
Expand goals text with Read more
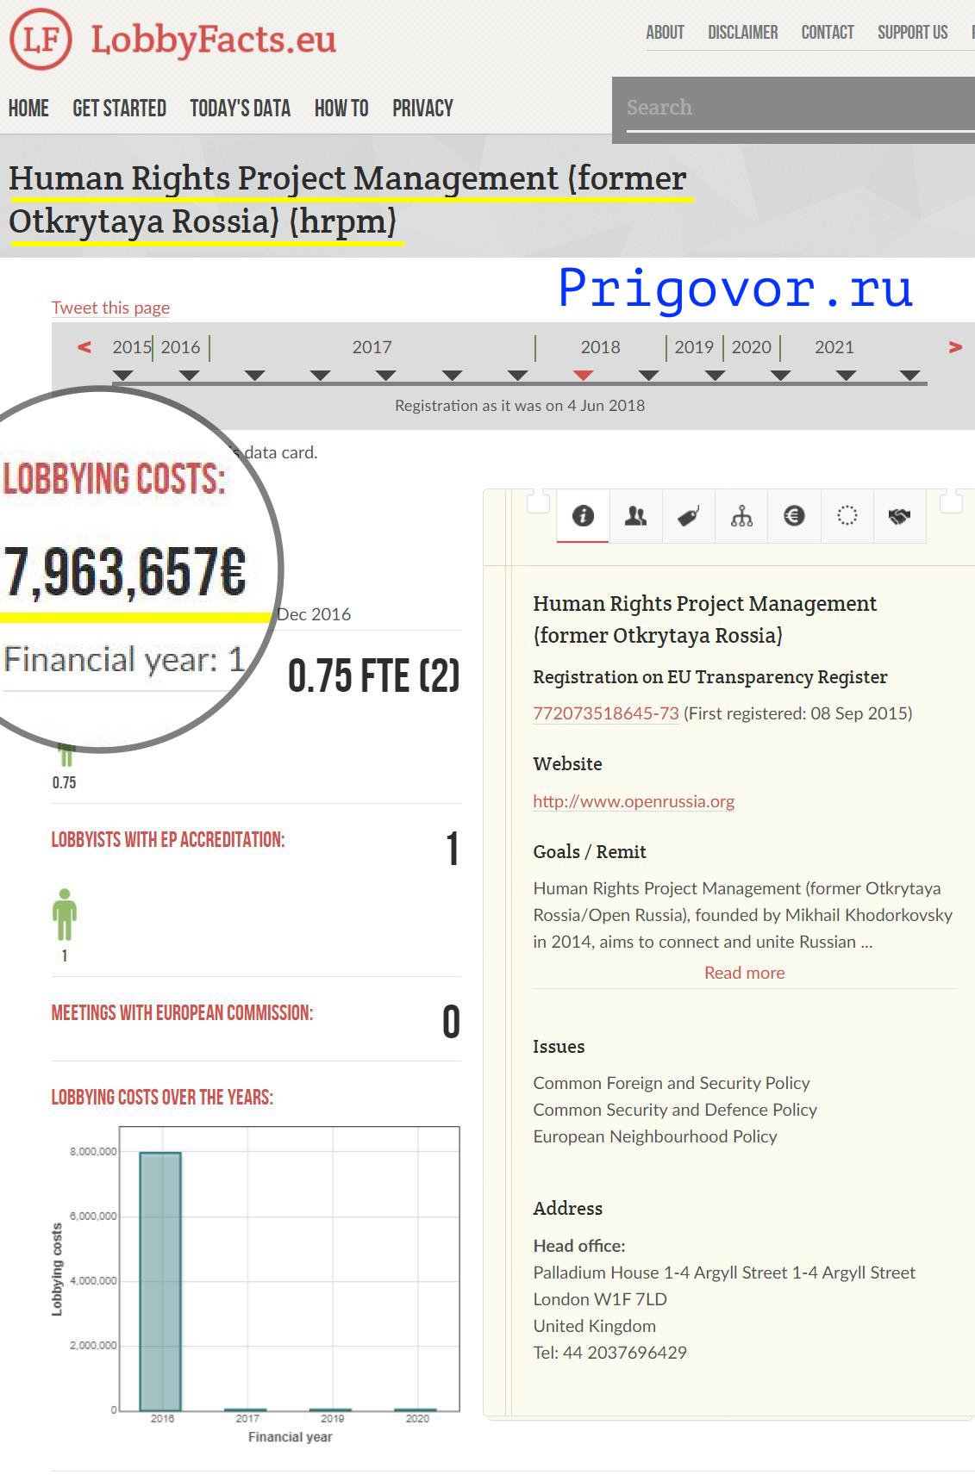(744, 973)
